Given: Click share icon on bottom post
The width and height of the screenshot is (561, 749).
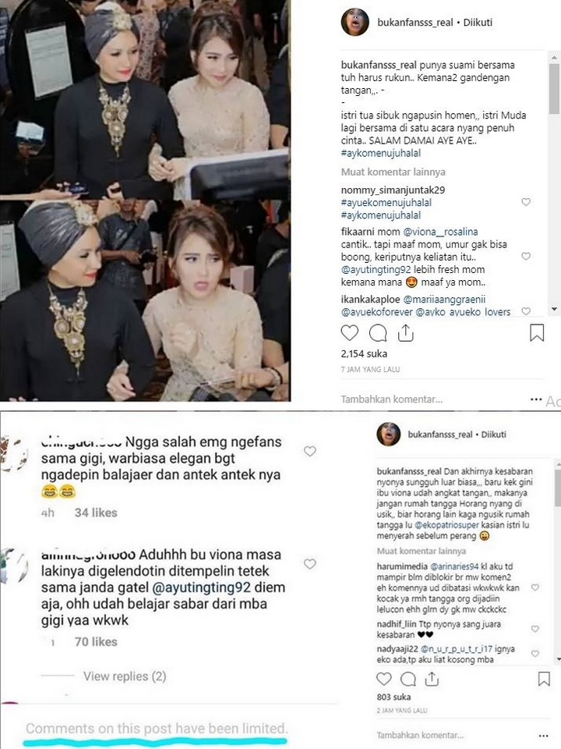Looking at the screenshot, I should [x=432, y=679].
